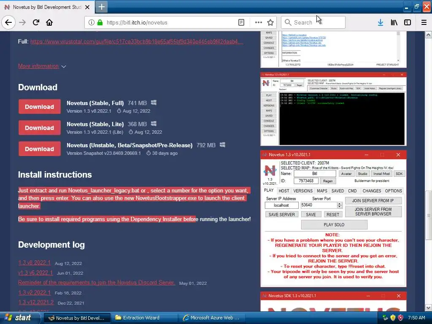Click the green padlock security icon
The width and height of the screenshot is (432, 324).
100,23
